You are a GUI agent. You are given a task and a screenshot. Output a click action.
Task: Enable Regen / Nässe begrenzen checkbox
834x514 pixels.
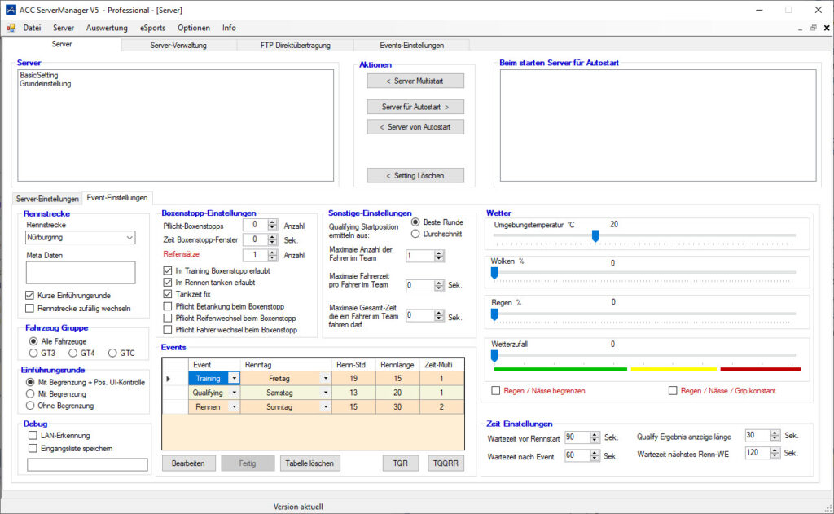496,390
